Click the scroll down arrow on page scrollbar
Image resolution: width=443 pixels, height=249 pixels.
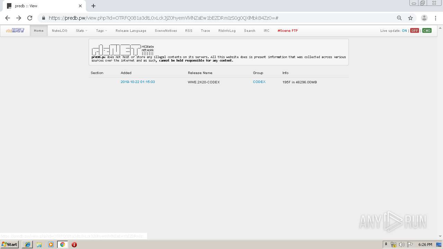point(440,236)
